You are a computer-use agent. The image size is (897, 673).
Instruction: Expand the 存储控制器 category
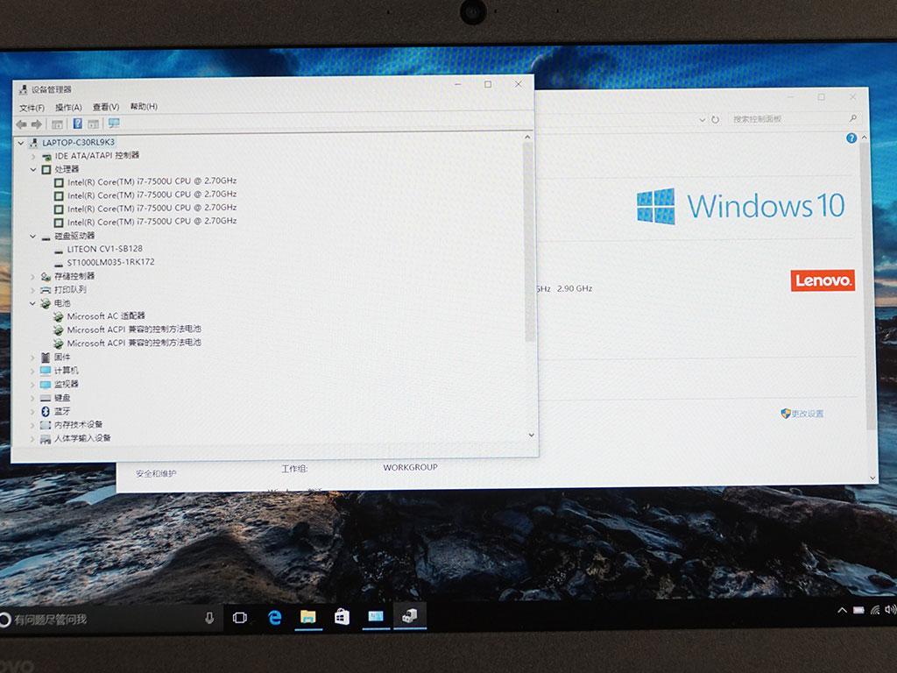click(32, 276)
